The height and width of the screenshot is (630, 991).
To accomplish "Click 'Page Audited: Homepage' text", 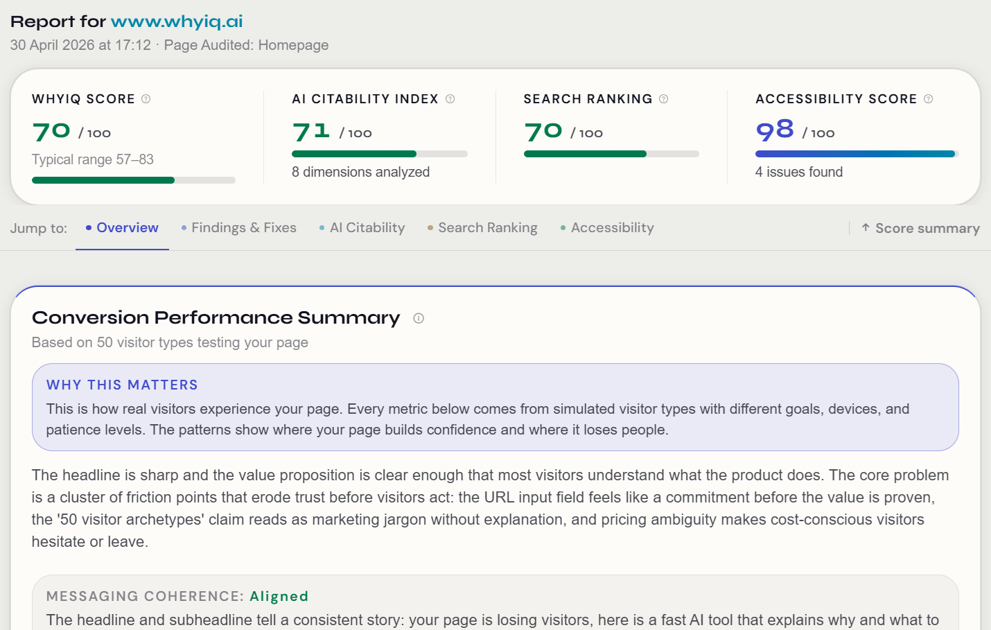I will pos(247,45).
